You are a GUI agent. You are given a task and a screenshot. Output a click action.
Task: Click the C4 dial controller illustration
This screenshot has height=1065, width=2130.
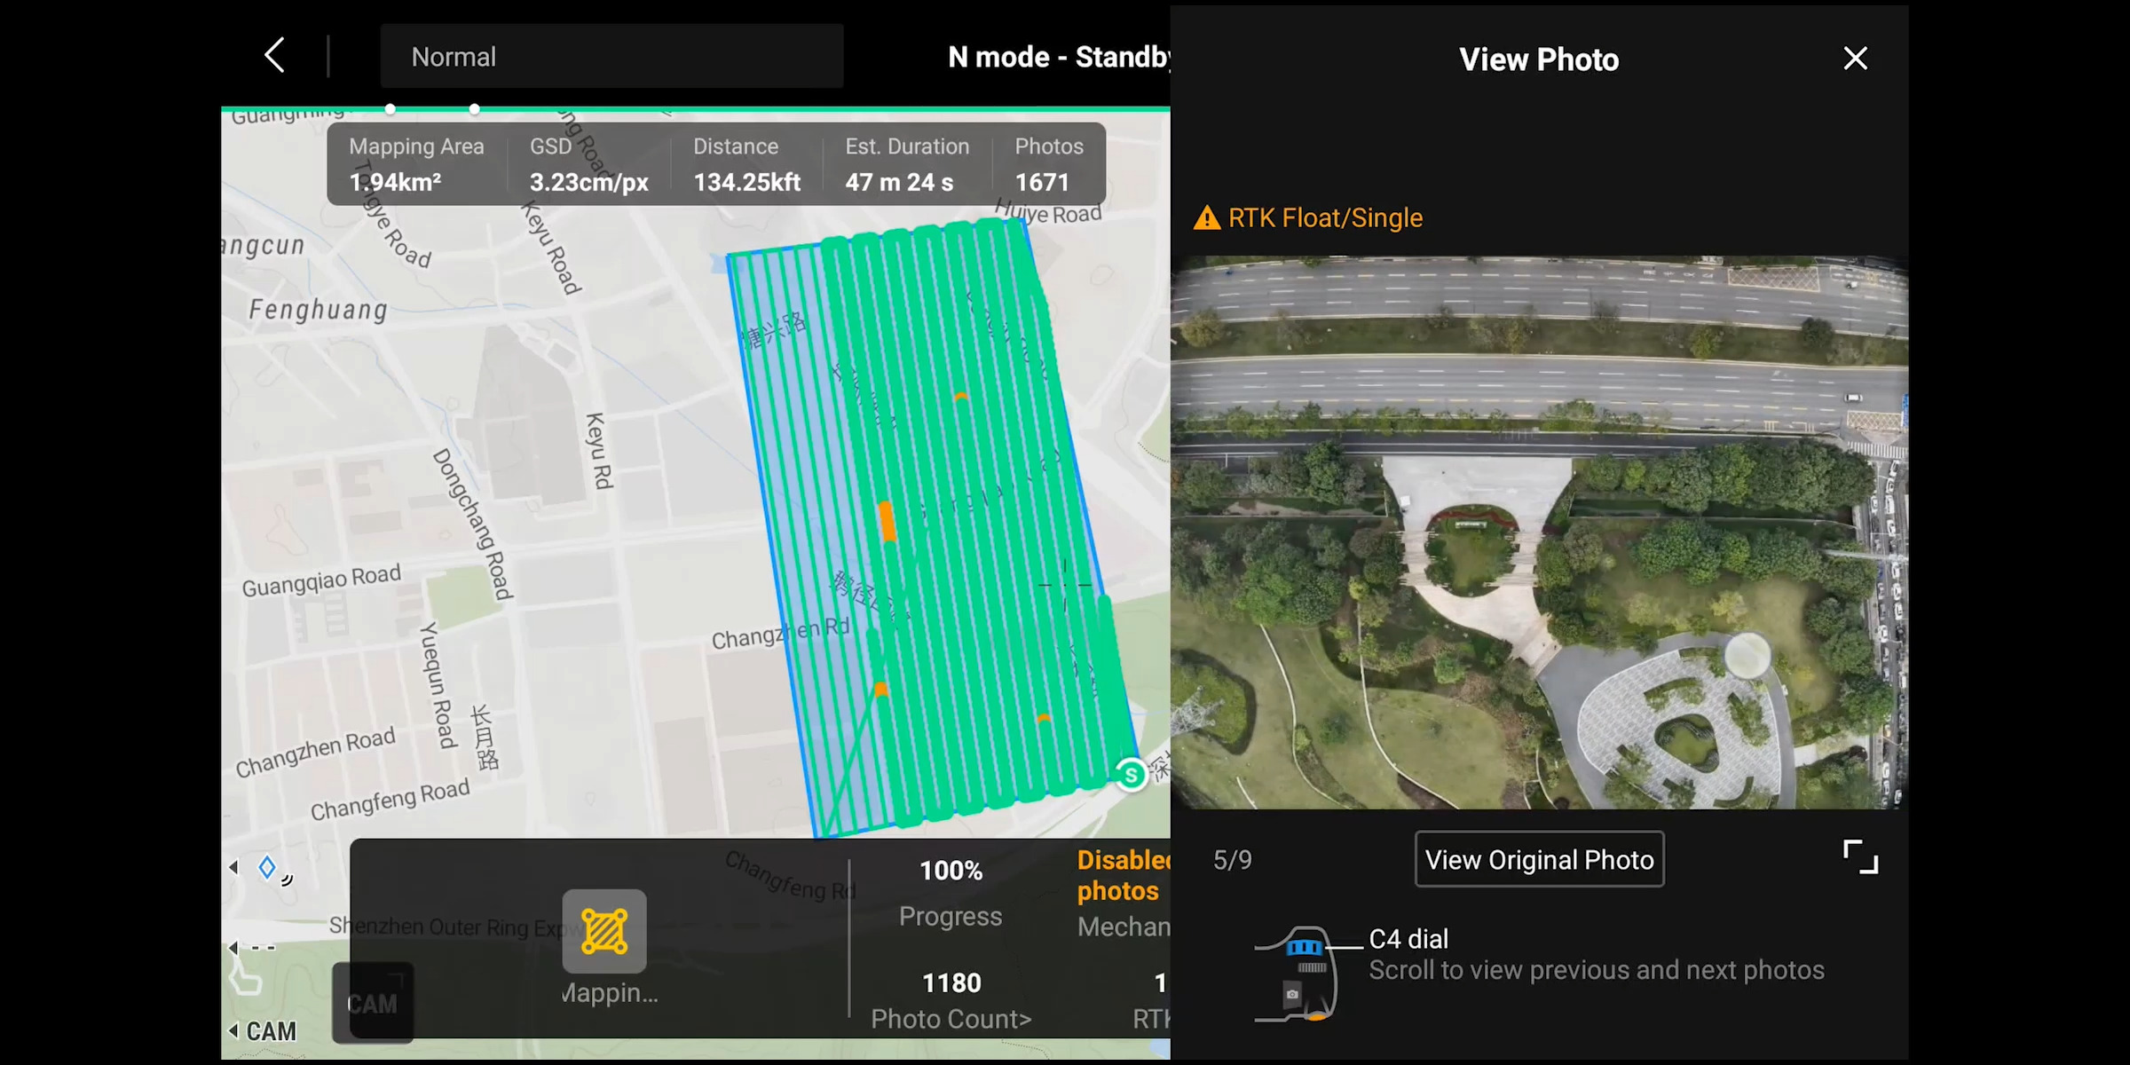[1301, 974]
